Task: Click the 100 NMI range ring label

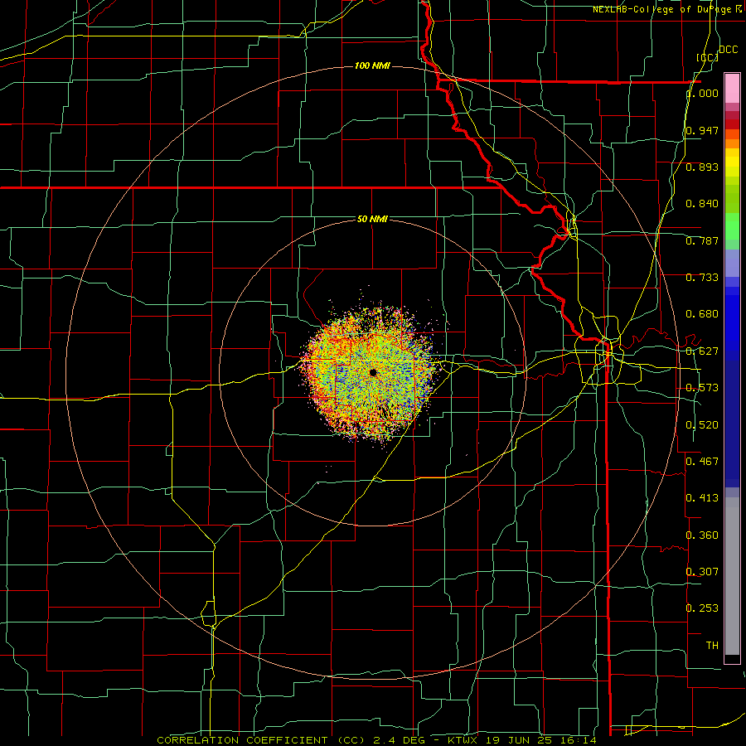Action: (372, 65)
